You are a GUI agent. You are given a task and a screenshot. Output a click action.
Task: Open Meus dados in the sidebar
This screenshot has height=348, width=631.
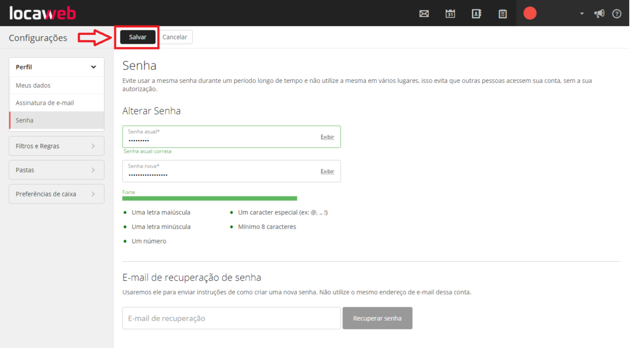[56, 85]
